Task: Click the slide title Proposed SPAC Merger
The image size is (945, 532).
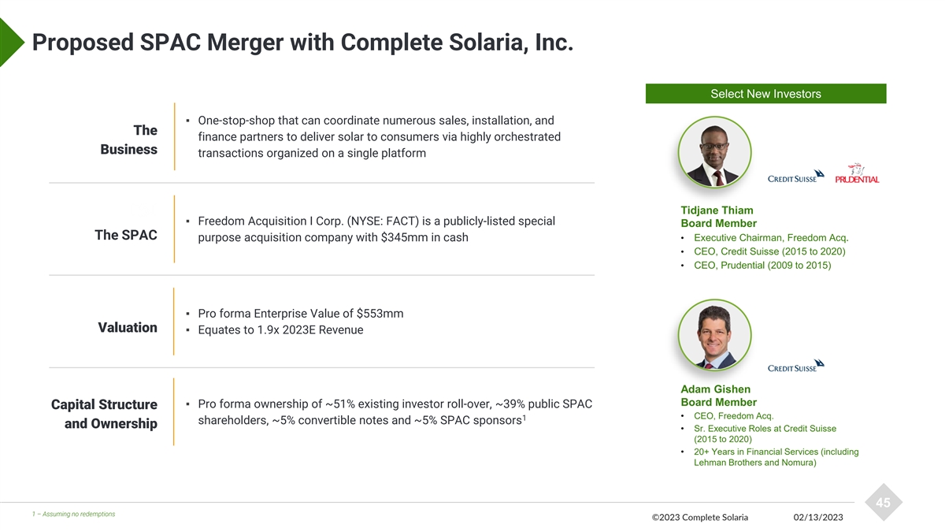Action: pyautogui.click(x=302, y=42)
